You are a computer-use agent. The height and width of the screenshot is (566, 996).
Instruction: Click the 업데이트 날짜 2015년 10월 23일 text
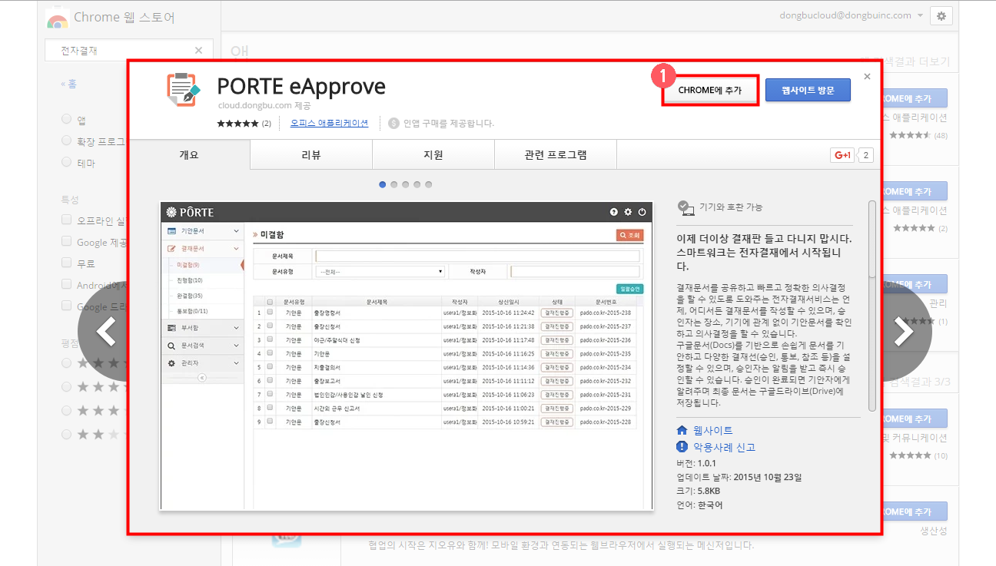pos(739,477)
